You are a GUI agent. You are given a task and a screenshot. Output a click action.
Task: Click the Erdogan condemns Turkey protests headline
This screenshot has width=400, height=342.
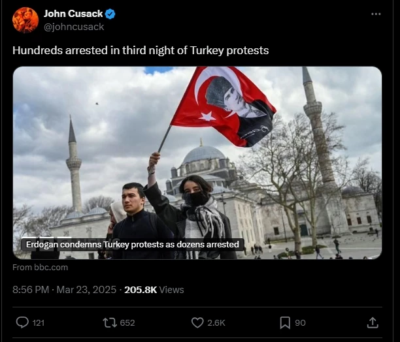(133, 245)
